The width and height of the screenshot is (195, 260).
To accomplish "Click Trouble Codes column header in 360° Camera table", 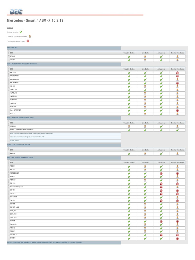I will (x=129, y=53).
